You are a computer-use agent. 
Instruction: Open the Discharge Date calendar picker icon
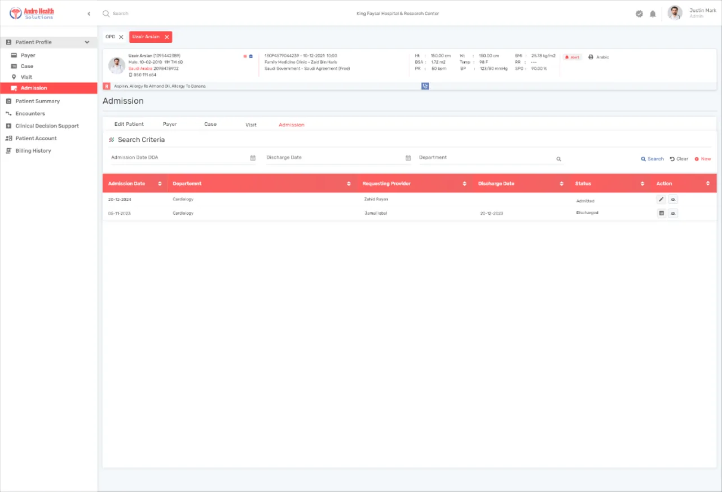click(x=408, y=158)
